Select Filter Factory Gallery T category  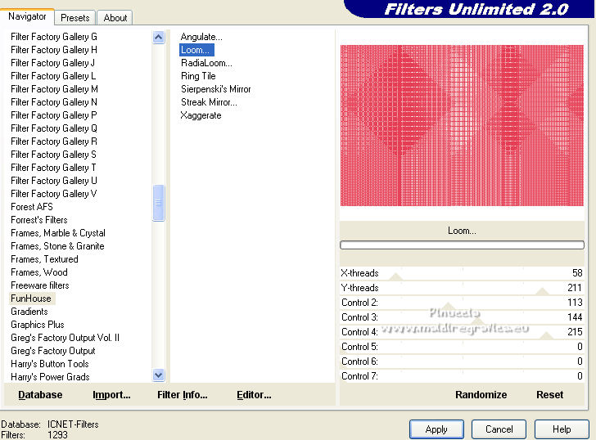pyautogui.click(x=53, y=168)
